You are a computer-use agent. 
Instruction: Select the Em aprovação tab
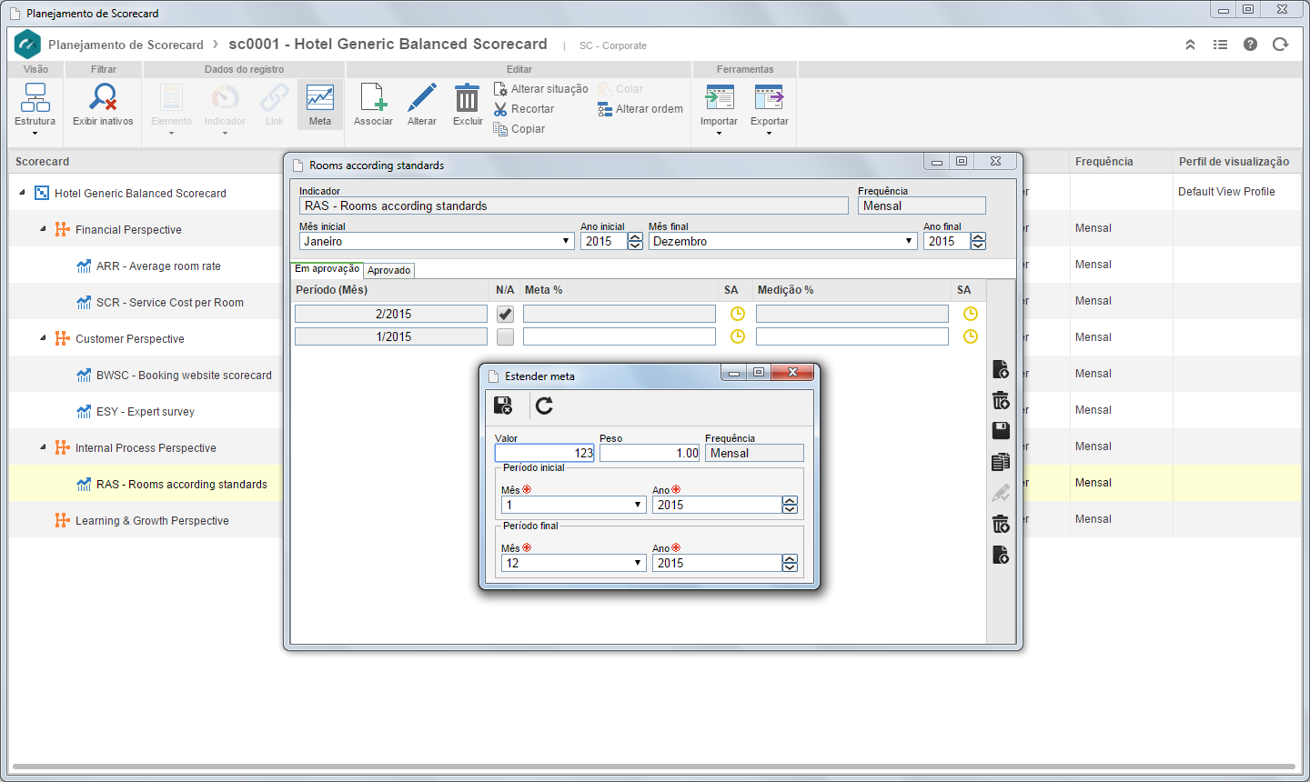pyautogui.click(x=327, y=269)
